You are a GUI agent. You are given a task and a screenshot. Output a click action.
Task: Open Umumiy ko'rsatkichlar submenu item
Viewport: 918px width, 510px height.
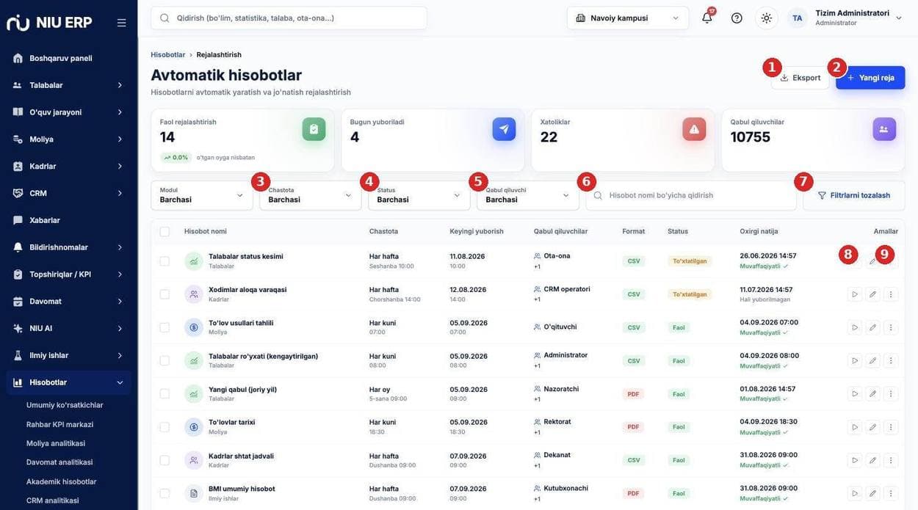(65, 405)
